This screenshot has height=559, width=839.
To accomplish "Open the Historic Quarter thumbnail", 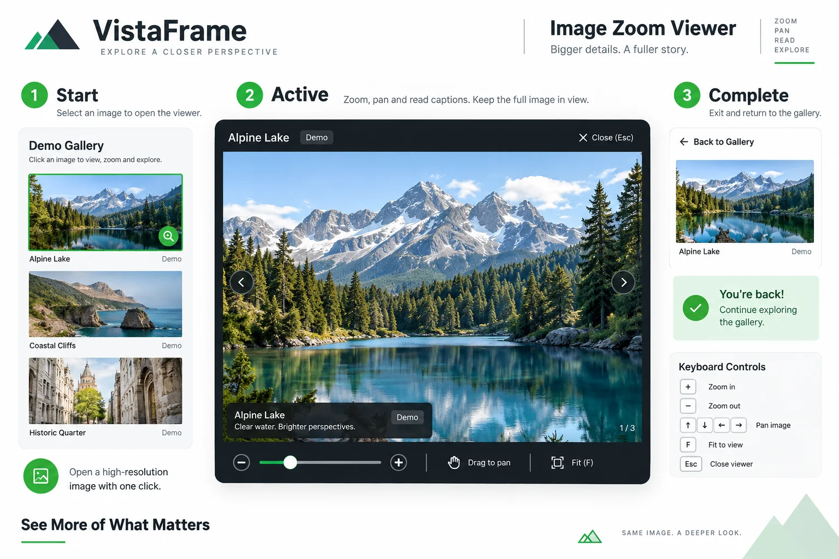I will (x=105, y=391).
